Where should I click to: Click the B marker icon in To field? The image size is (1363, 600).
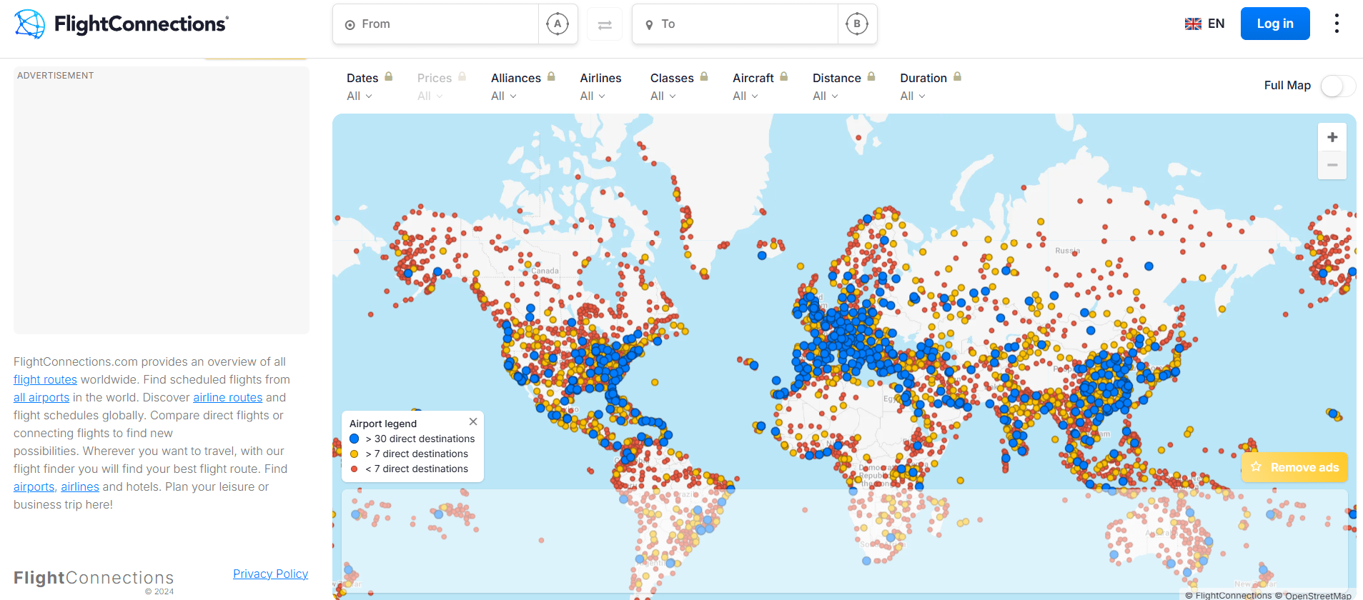click(x=857, y=24)
